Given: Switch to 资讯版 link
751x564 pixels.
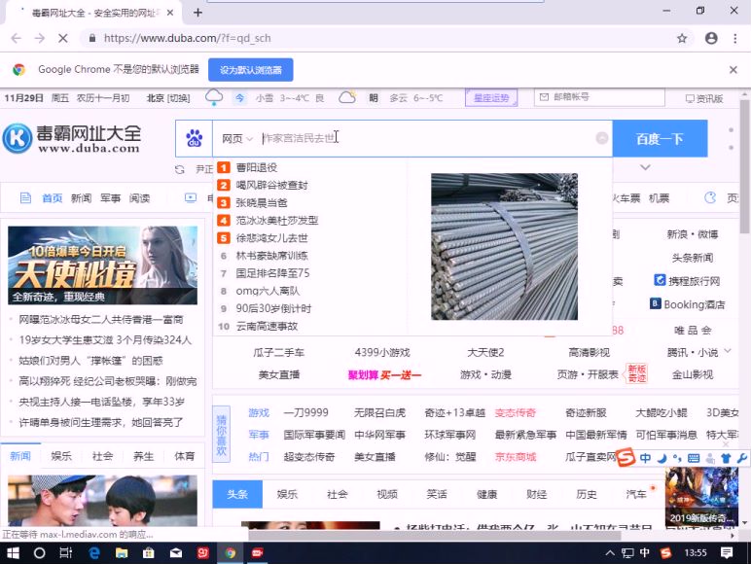Looking at the screenshot, I should [704, 98].
